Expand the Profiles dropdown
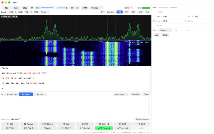This screenshot has width=214, height=134. pyautogui.click(x=97, y=8)
